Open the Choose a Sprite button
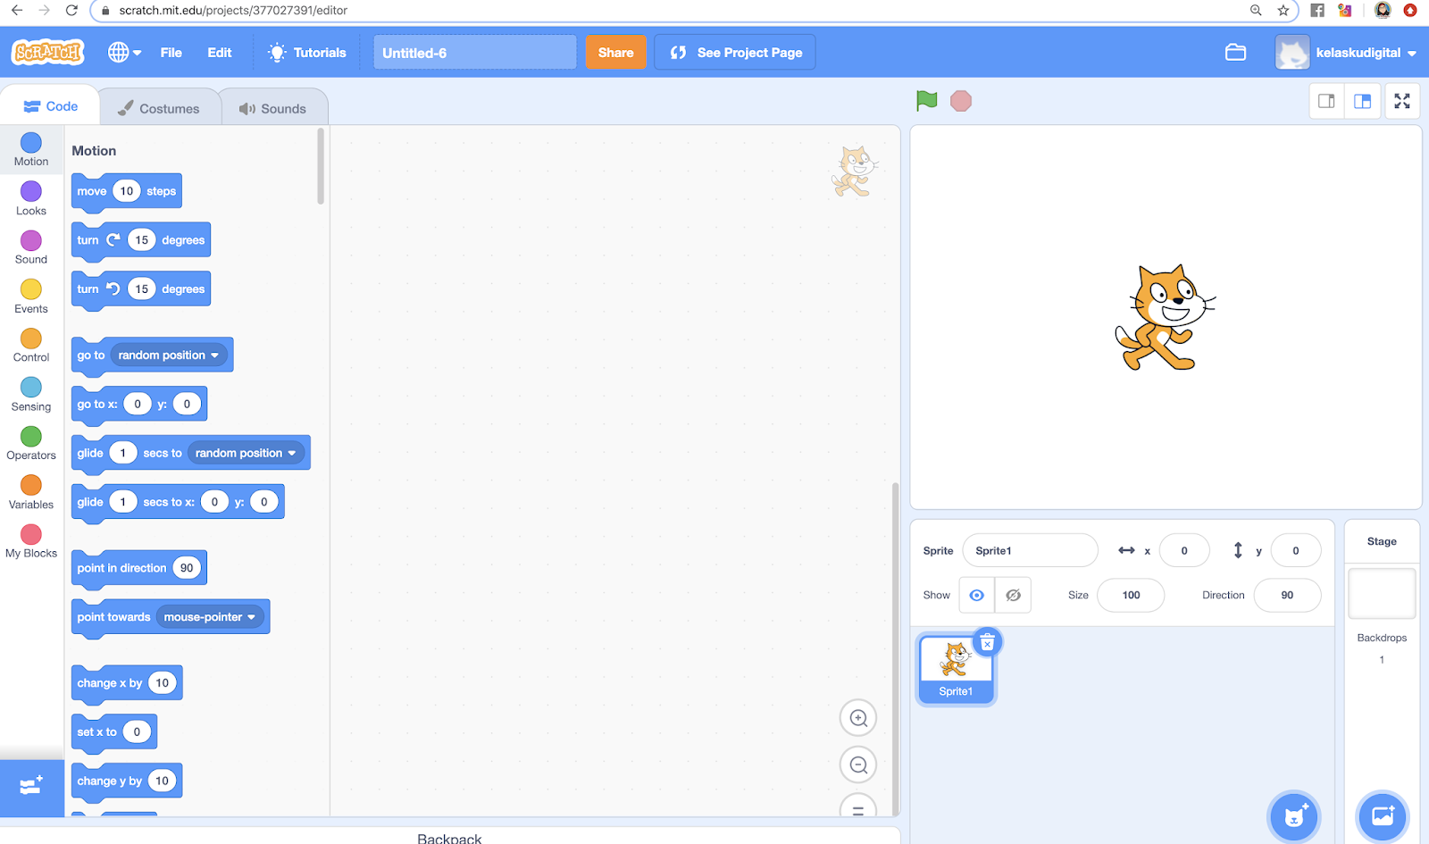 tap(1294, 816)
